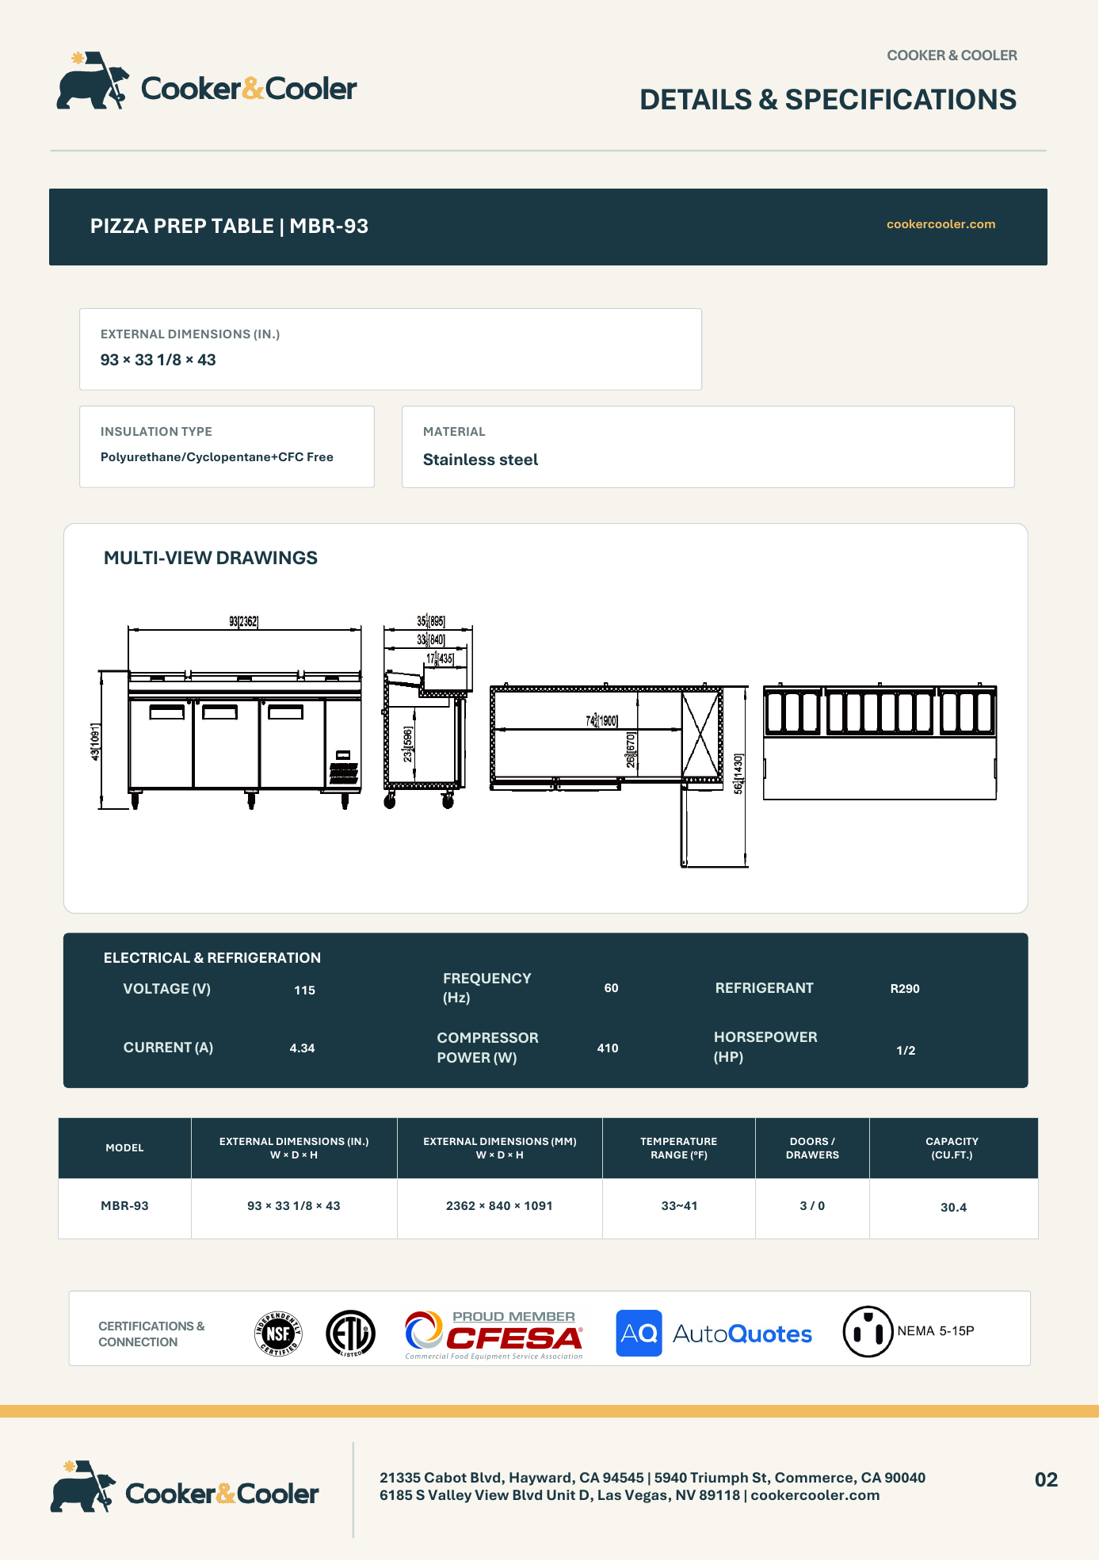The image size is (1099, 1561).
Task: Click the horsepower value "1/2"
Action: 906,1051
